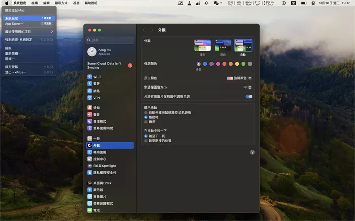The image size is (355, 221).
Task: Toggle 允許背景圖片在視窗中調整色調 switch
Action: (248, 96)
